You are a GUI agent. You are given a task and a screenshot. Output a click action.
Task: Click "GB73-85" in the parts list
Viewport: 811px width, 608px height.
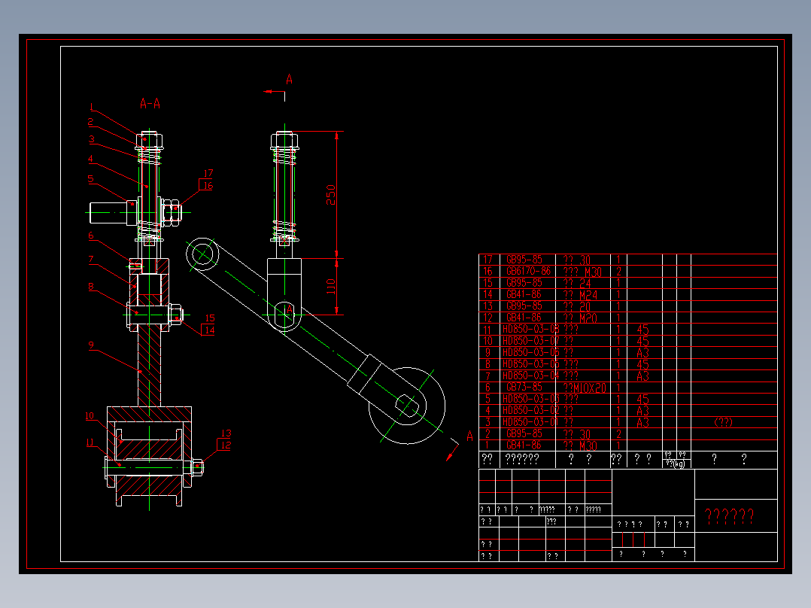click(x=524, y=387)
